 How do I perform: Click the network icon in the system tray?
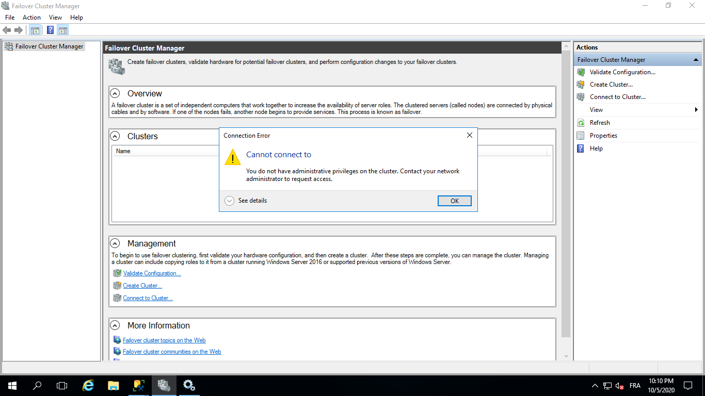pos(607,386)
